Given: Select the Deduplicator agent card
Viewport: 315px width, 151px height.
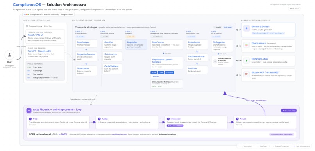Looking at the screenshot, I should point(197,44).
